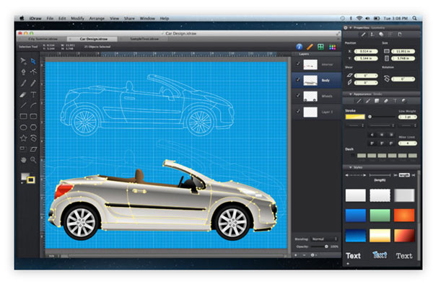Select the Pencil tool

pyautogui.click(x=33, y=83)
